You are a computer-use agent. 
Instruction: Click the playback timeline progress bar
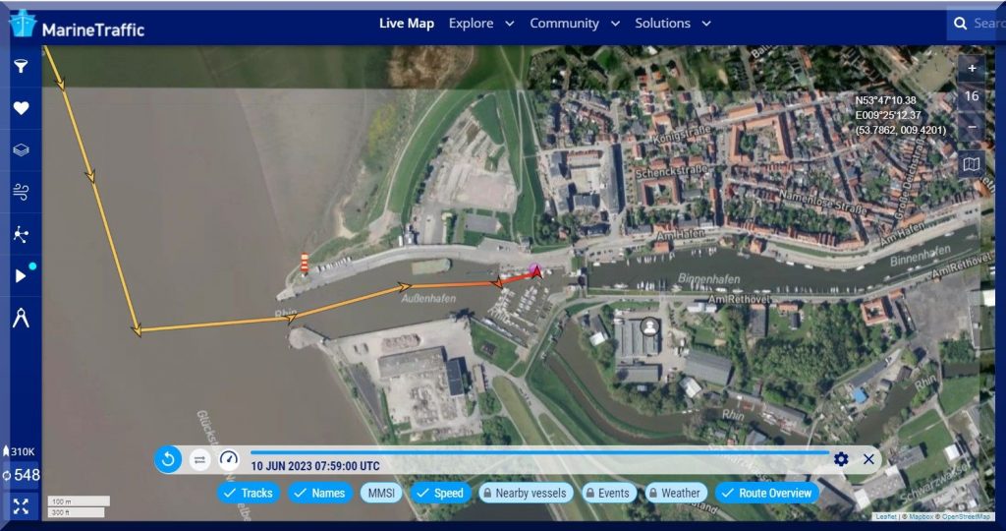pyautogui.click(x=538, y=452)
